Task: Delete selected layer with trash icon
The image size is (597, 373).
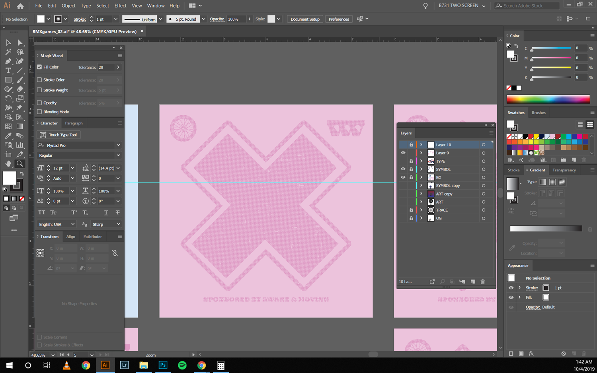Action: (x=482, y=282)
